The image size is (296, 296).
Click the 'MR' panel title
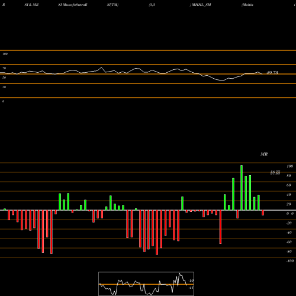pyautogui.click(x=264, y=154)
